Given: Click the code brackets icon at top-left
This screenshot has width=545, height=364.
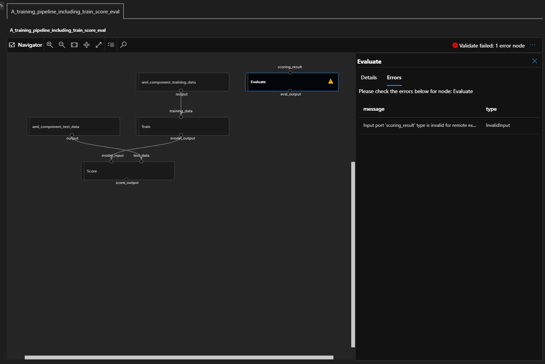Looking at the screenshot, I should coord(2,6).
